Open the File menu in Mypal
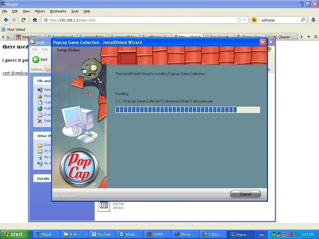Screen dimensions: 319x239 [x=5, y=11]
